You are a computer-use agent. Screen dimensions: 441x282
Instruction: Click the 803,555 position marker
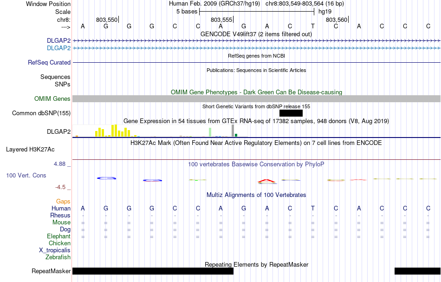[222, 20]
